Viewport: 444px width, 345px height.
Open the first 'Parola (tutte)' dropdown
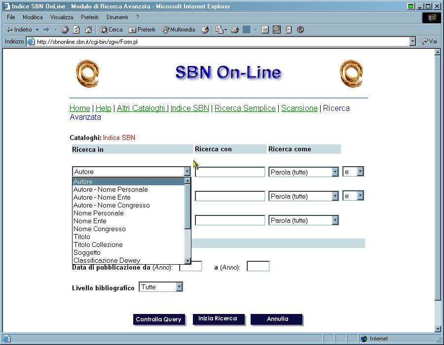tap(303, 172)
